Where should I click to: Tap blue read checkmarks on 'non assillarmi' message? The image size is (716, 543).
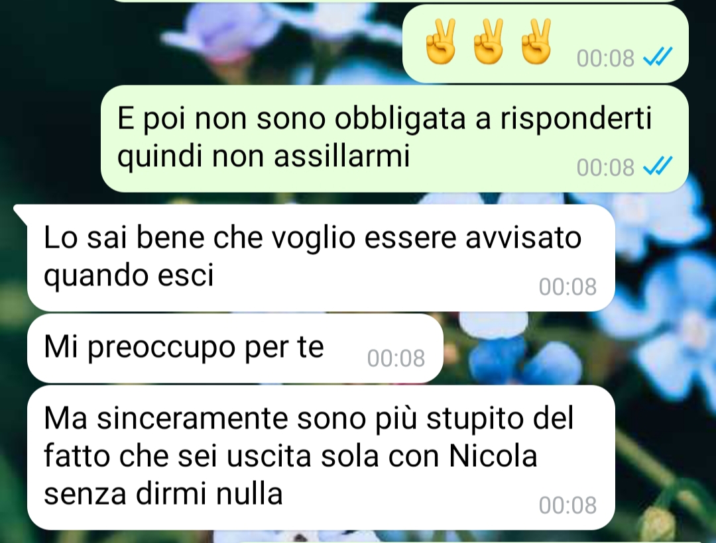[658, 166]
